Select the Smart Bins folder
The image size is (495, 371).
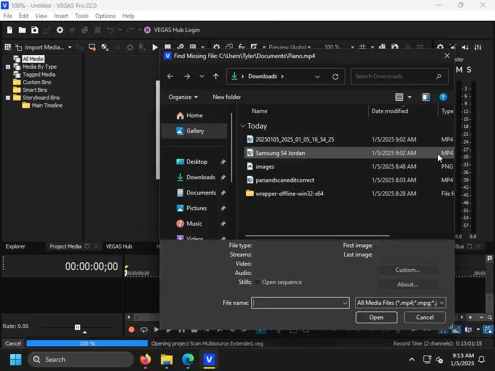coord(35,90)
